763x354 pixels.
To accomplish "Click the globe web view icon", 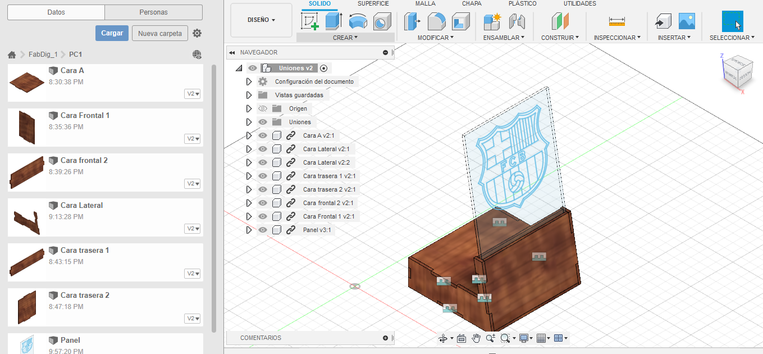I will tap(197, 55).
